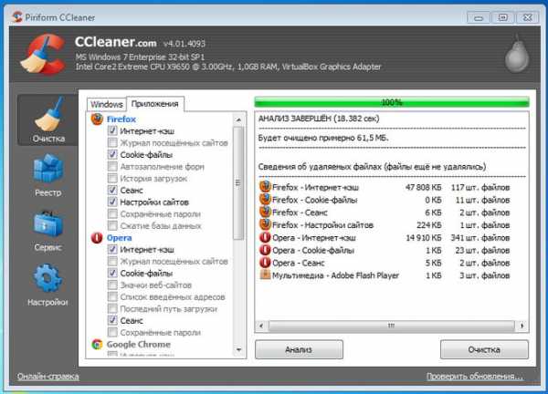Open Проверить обновления link
Image resolution: width=548 pixels, height=394 pixels.
[475, 376]
